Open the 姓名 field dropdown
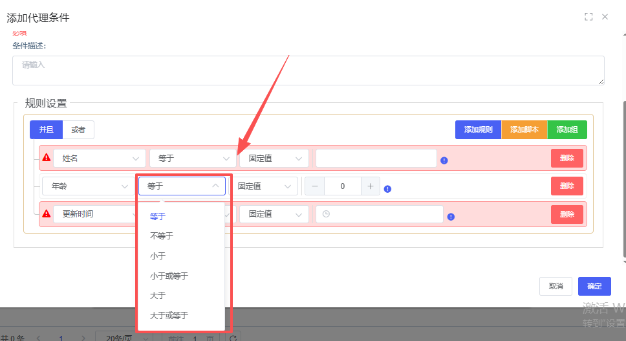Image resolution: width=626 pixels, height=341 pixels. [100, 158]
